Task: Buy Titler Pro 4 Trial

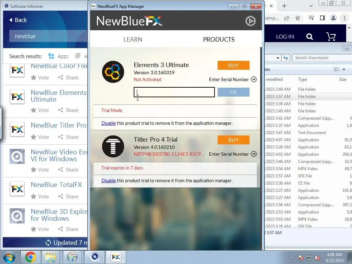Action: 233,140
